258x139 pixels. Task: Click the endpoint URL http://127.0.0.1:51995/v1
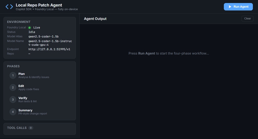point(49,49)
